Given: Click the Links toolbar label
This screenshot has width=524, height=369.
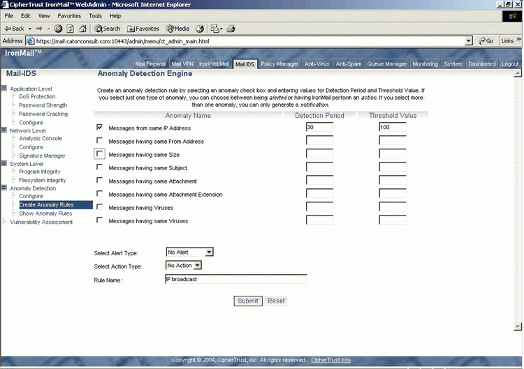Looking at the screenshot, I should click(x=507, y=41).
